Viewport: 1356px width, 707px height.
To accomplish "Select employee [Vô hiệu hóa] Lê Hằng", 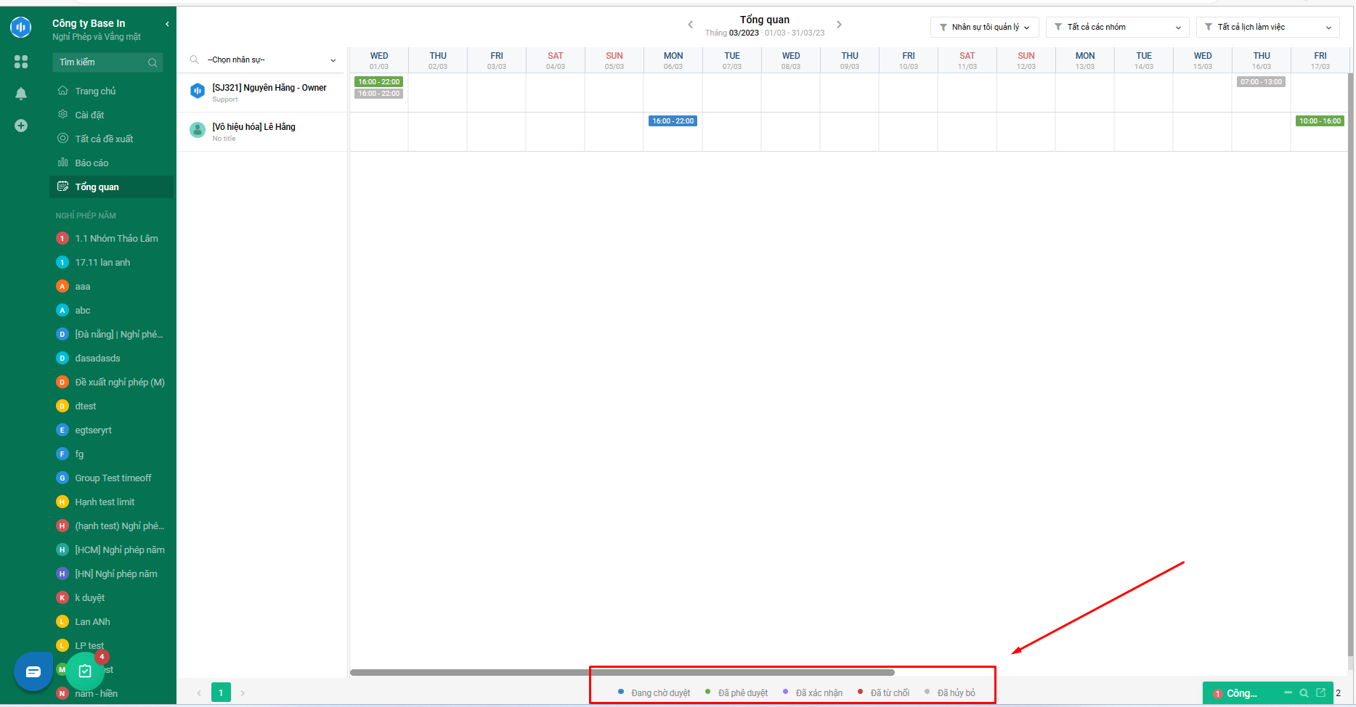I will 253,127.
